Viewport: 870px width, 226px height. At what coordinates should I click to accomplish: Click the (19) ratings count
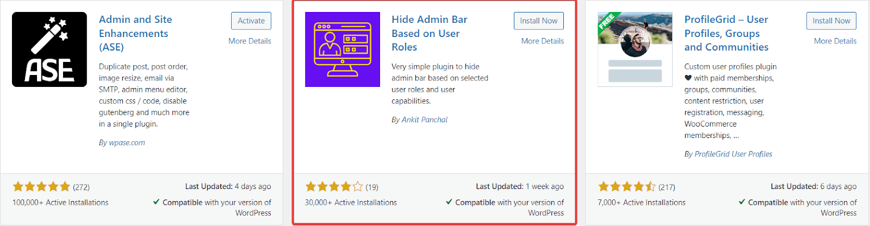click(x=372, y=187)
